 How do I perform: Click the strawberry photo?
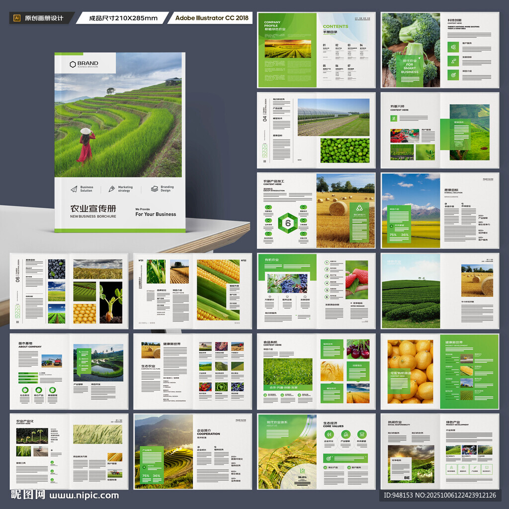click(x=356, y=280)
